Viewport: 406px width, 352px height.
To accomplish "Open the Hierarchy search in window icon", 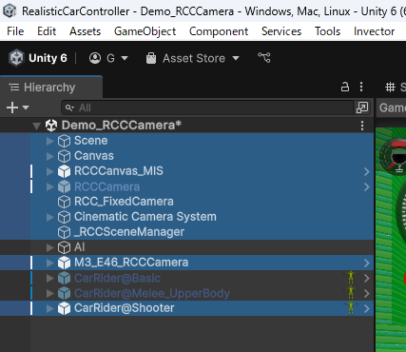I will 362,108.
